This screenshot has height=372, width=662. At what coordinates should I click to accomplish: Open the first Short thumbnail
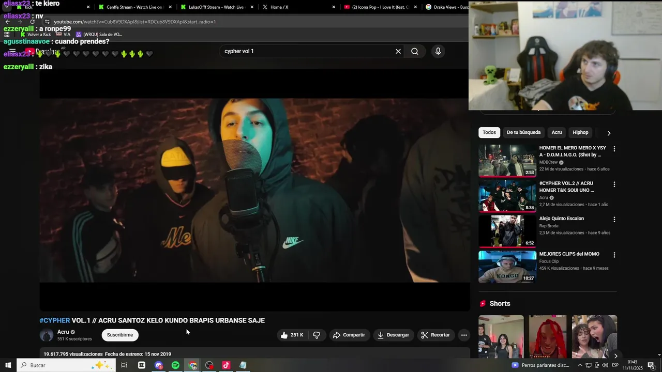point(501,336)
